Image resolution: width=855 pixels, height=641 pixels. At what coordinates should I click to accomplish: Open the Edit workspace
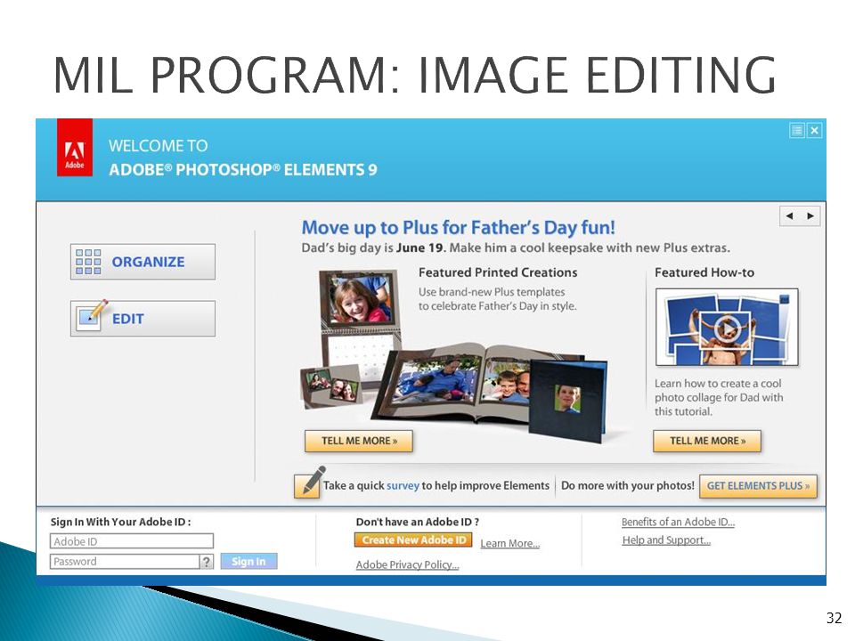point(142,319)
